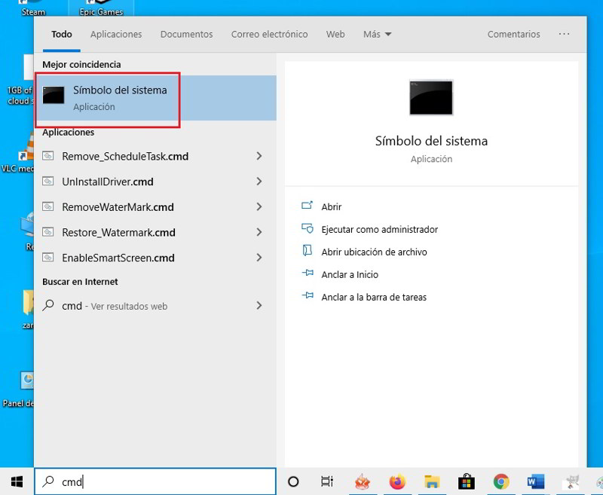Open Google Chrome from the taskbar
This screenshot has height=495, width=603.
coord(501,481)
